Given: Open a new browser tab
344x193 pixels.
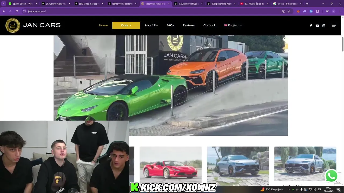Looking at the screenshot, I should point(307,4).
